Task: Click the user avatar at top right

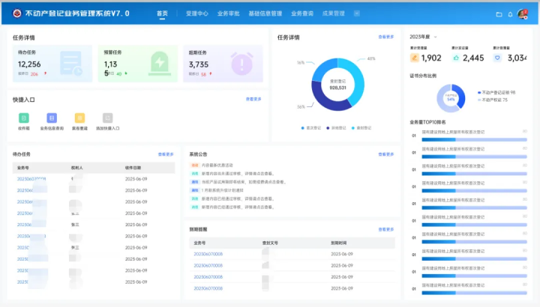Action: (x=523, y=13)
